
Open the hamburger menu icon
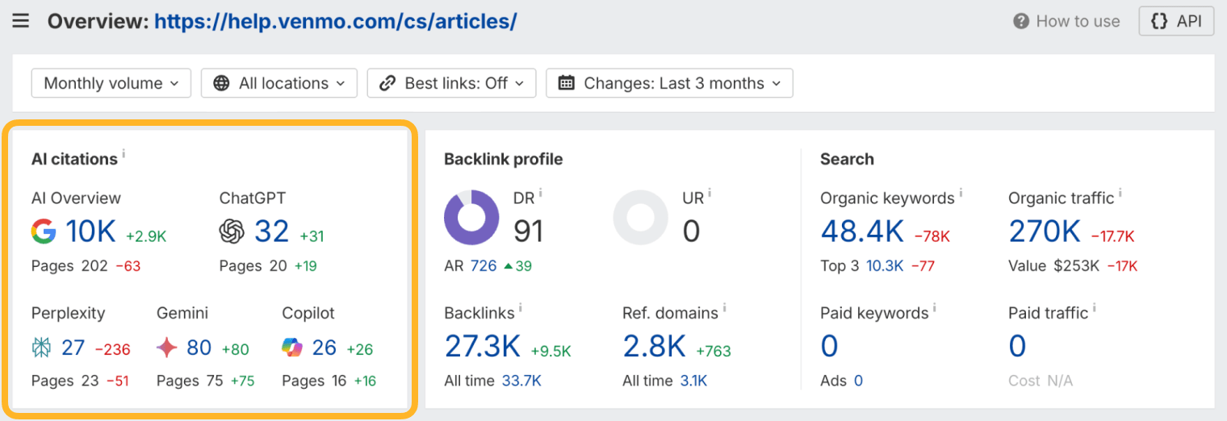[x=21, y=21]
